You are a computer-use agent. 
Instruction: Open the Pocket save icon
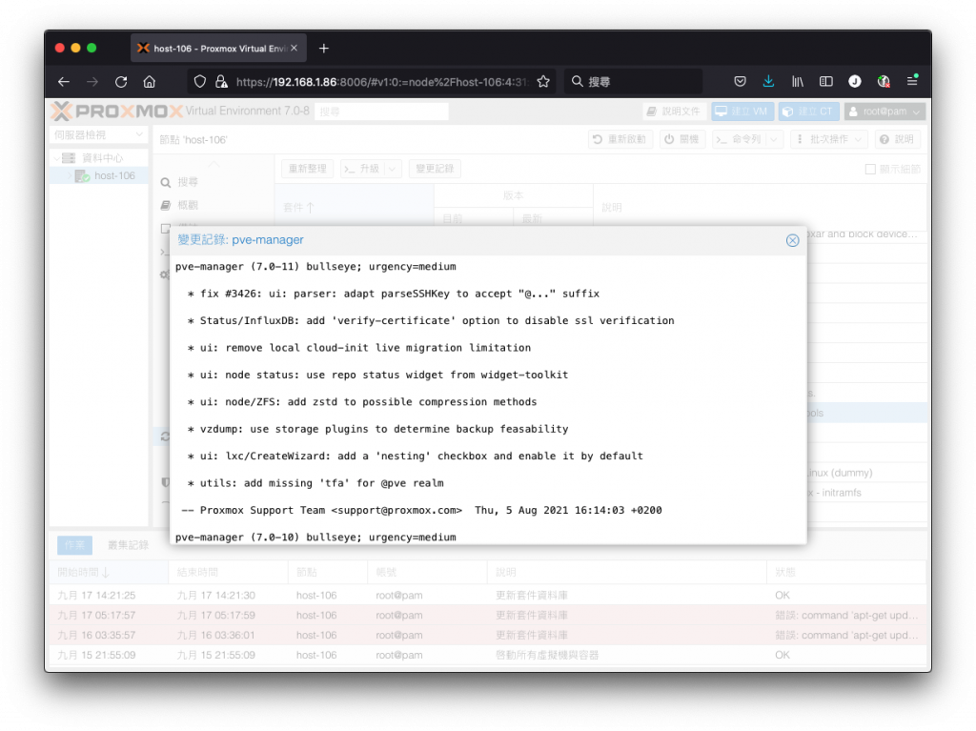coord(740,82)
